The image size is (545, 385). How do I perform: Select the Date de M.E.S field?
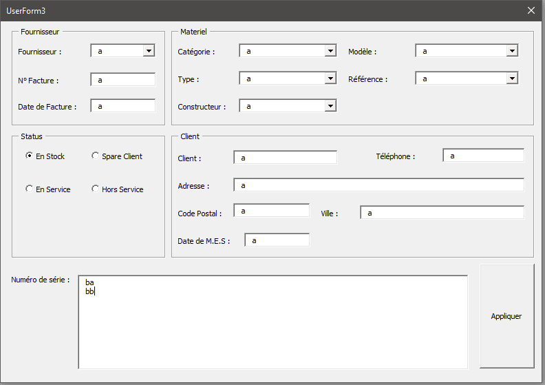[x=277, y=240]
